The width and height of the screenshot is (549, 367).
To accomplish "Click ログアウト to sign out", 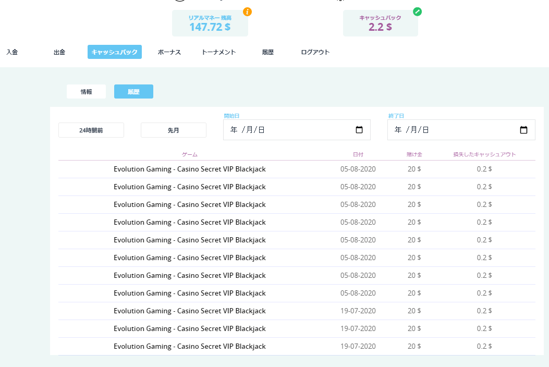I will (315, 52).
